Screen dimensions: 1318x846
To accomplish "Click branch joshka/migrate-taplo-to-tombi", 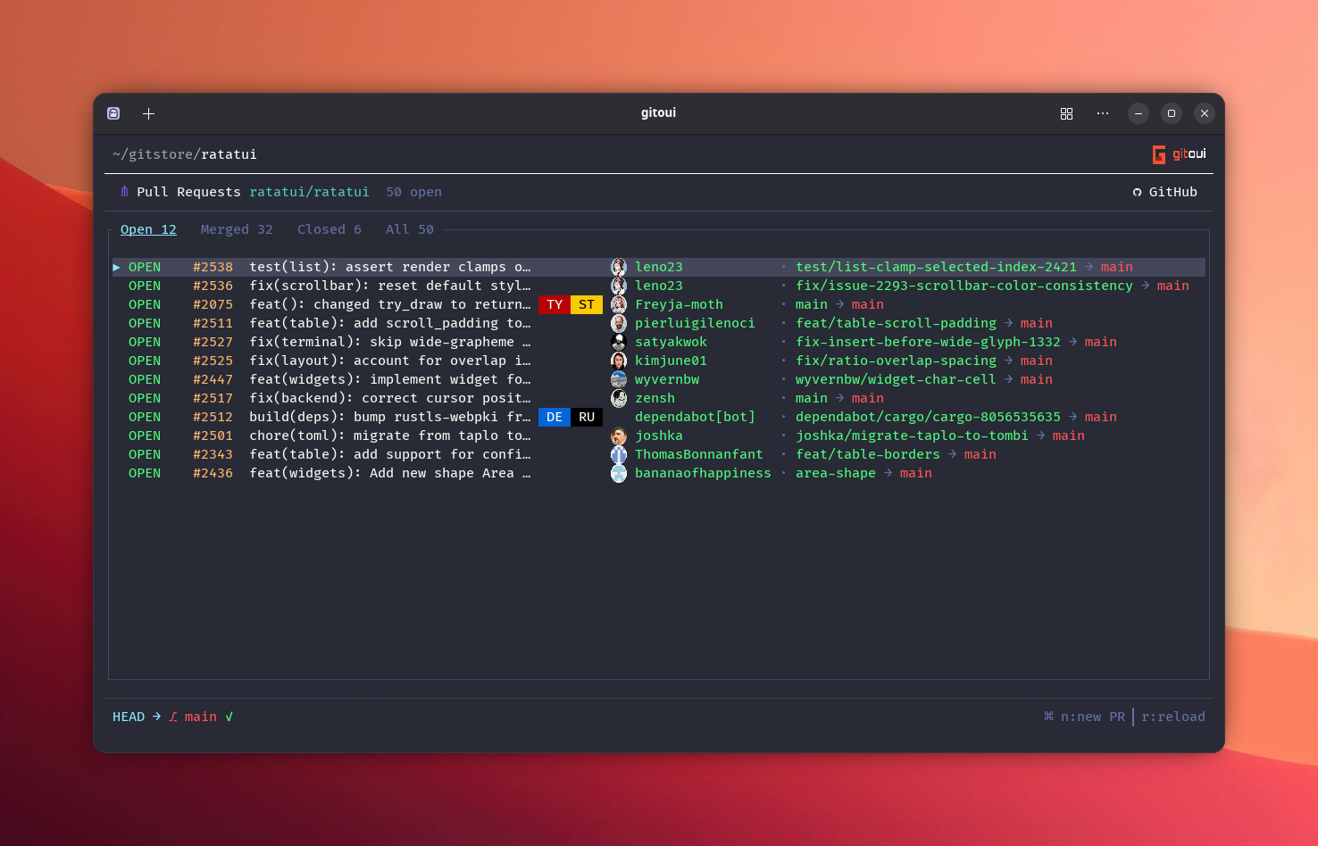I will click(x=912, y=435).
